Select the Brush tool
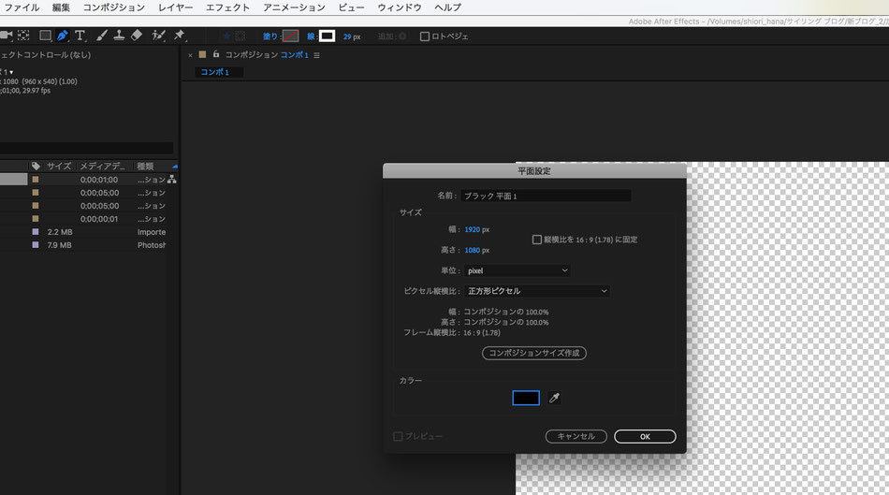The image size is (889, 495). pos(101,36)
